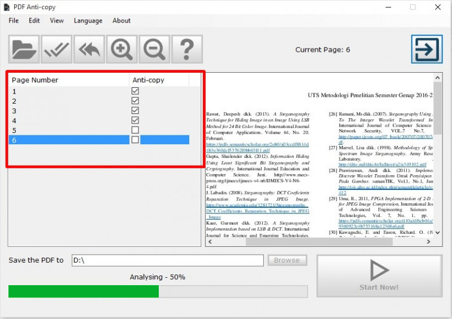Viewport: 452px width, 319px height.
Task: Tick Anti-copy checkbox for page 6
Action: (135, 140)
